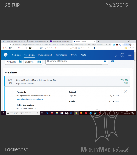
Task: Click the Chrome profile 'In pausa' chip
Action: (x=128, y=45)
